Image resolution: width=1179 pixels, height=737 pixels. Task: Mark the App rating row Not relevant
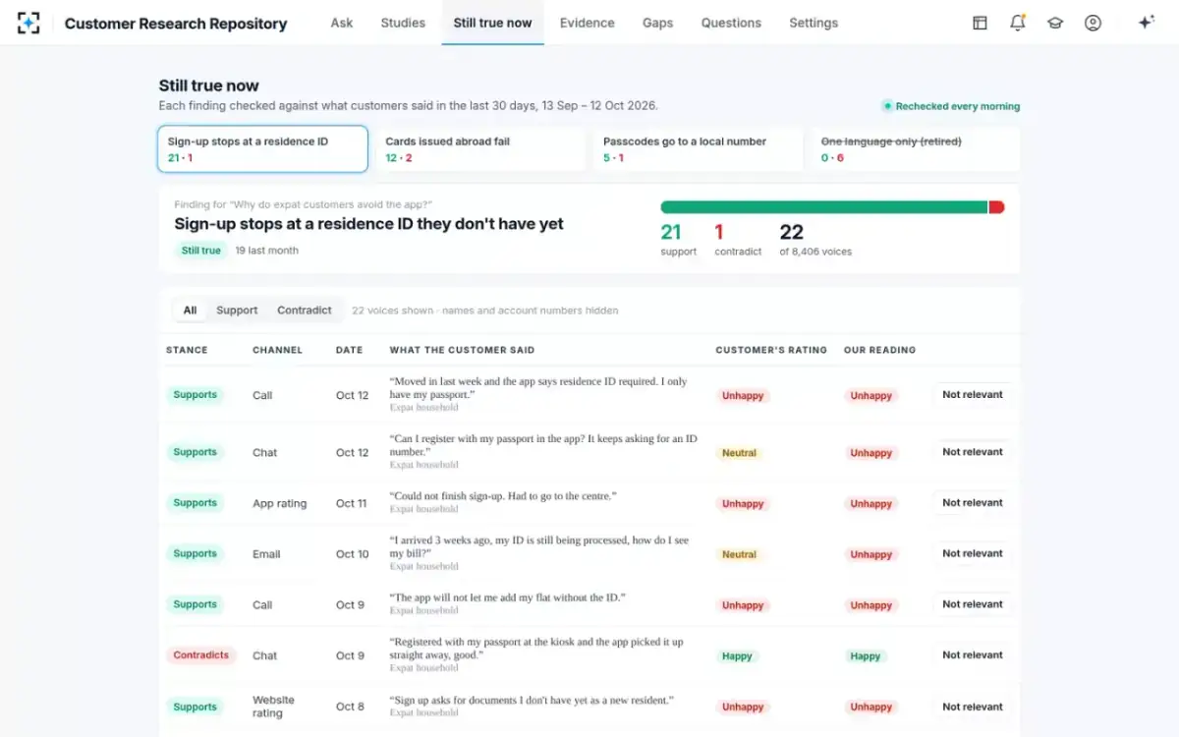[972, 503]
